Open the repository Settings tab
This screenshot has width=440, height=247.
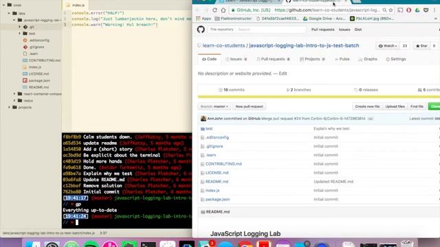(x=396, y=59)
